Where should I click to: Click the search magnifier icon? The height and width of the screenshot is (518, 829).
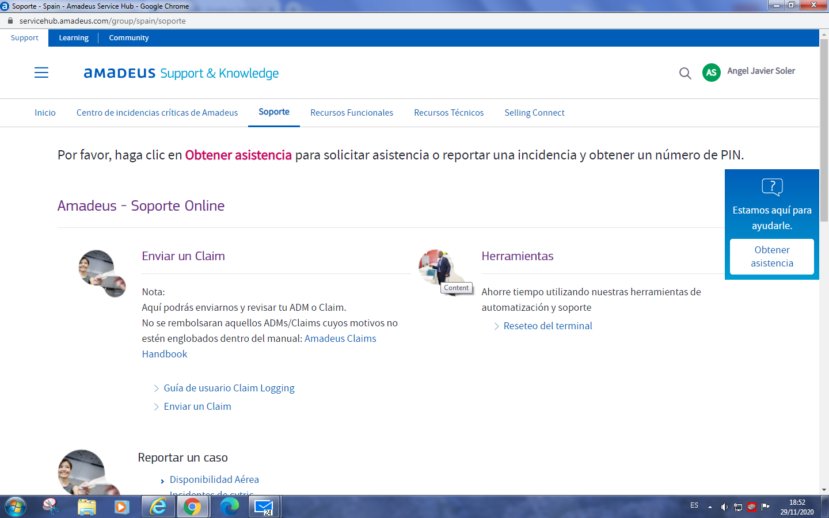685,73
